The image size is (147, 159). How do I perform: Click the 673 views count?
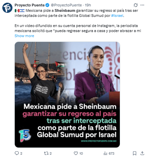coord(111,153)
